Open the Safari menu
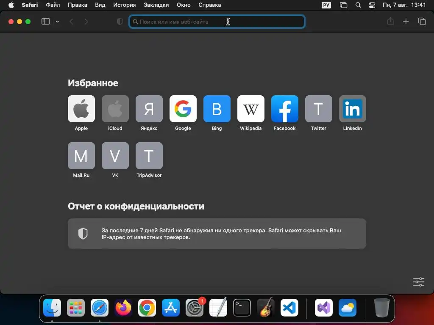This screenshot has height=325, width=434. click(30, 5)
